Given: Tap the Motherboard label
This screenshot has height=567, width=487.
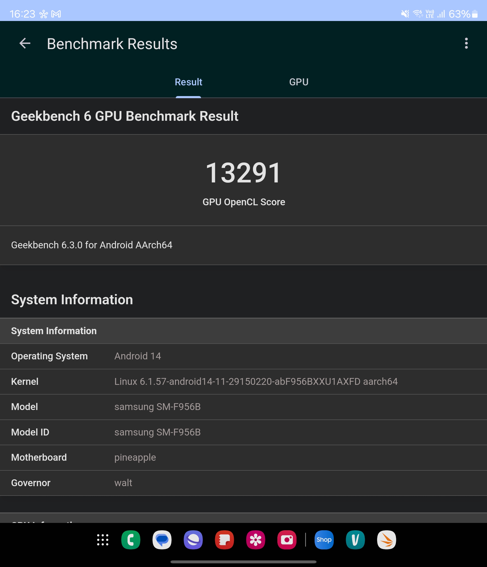Looking at the screenshot, I should tap(39, 458).
